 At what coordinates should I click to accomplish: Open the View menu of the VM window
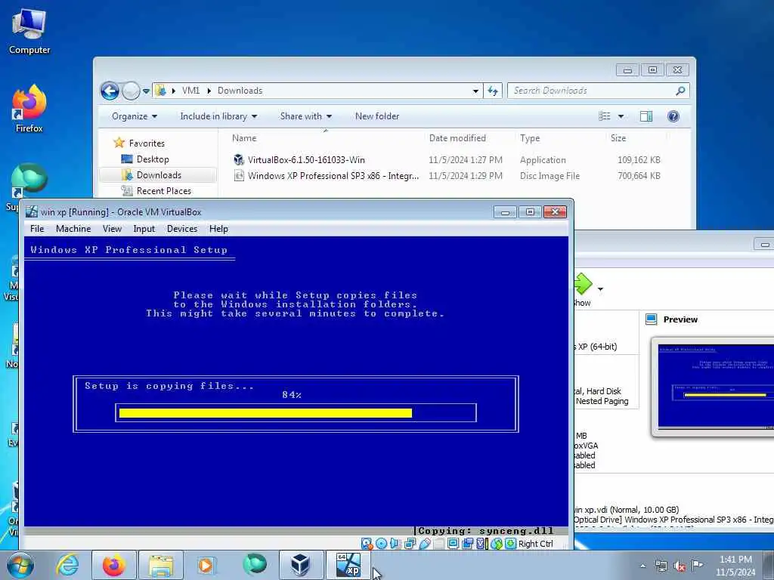[112, 229]
